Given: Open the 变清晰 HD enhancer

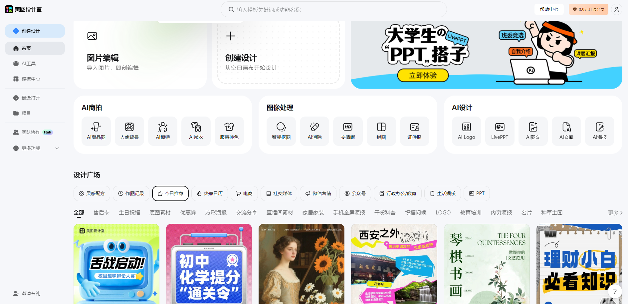Looking at the screenshot, I should tap(347, 131).
